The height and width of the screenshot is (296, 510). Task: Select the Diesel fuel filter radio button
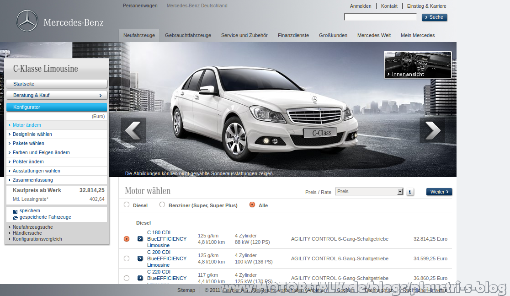tap(127, 205)
